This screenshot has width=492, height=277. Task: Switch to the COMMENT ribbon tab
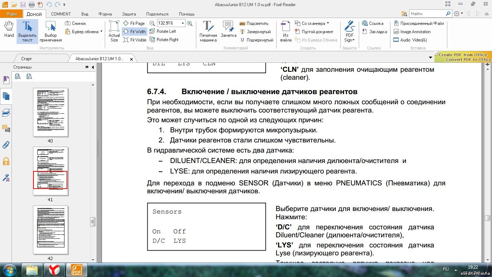click(x=61, y=14)
